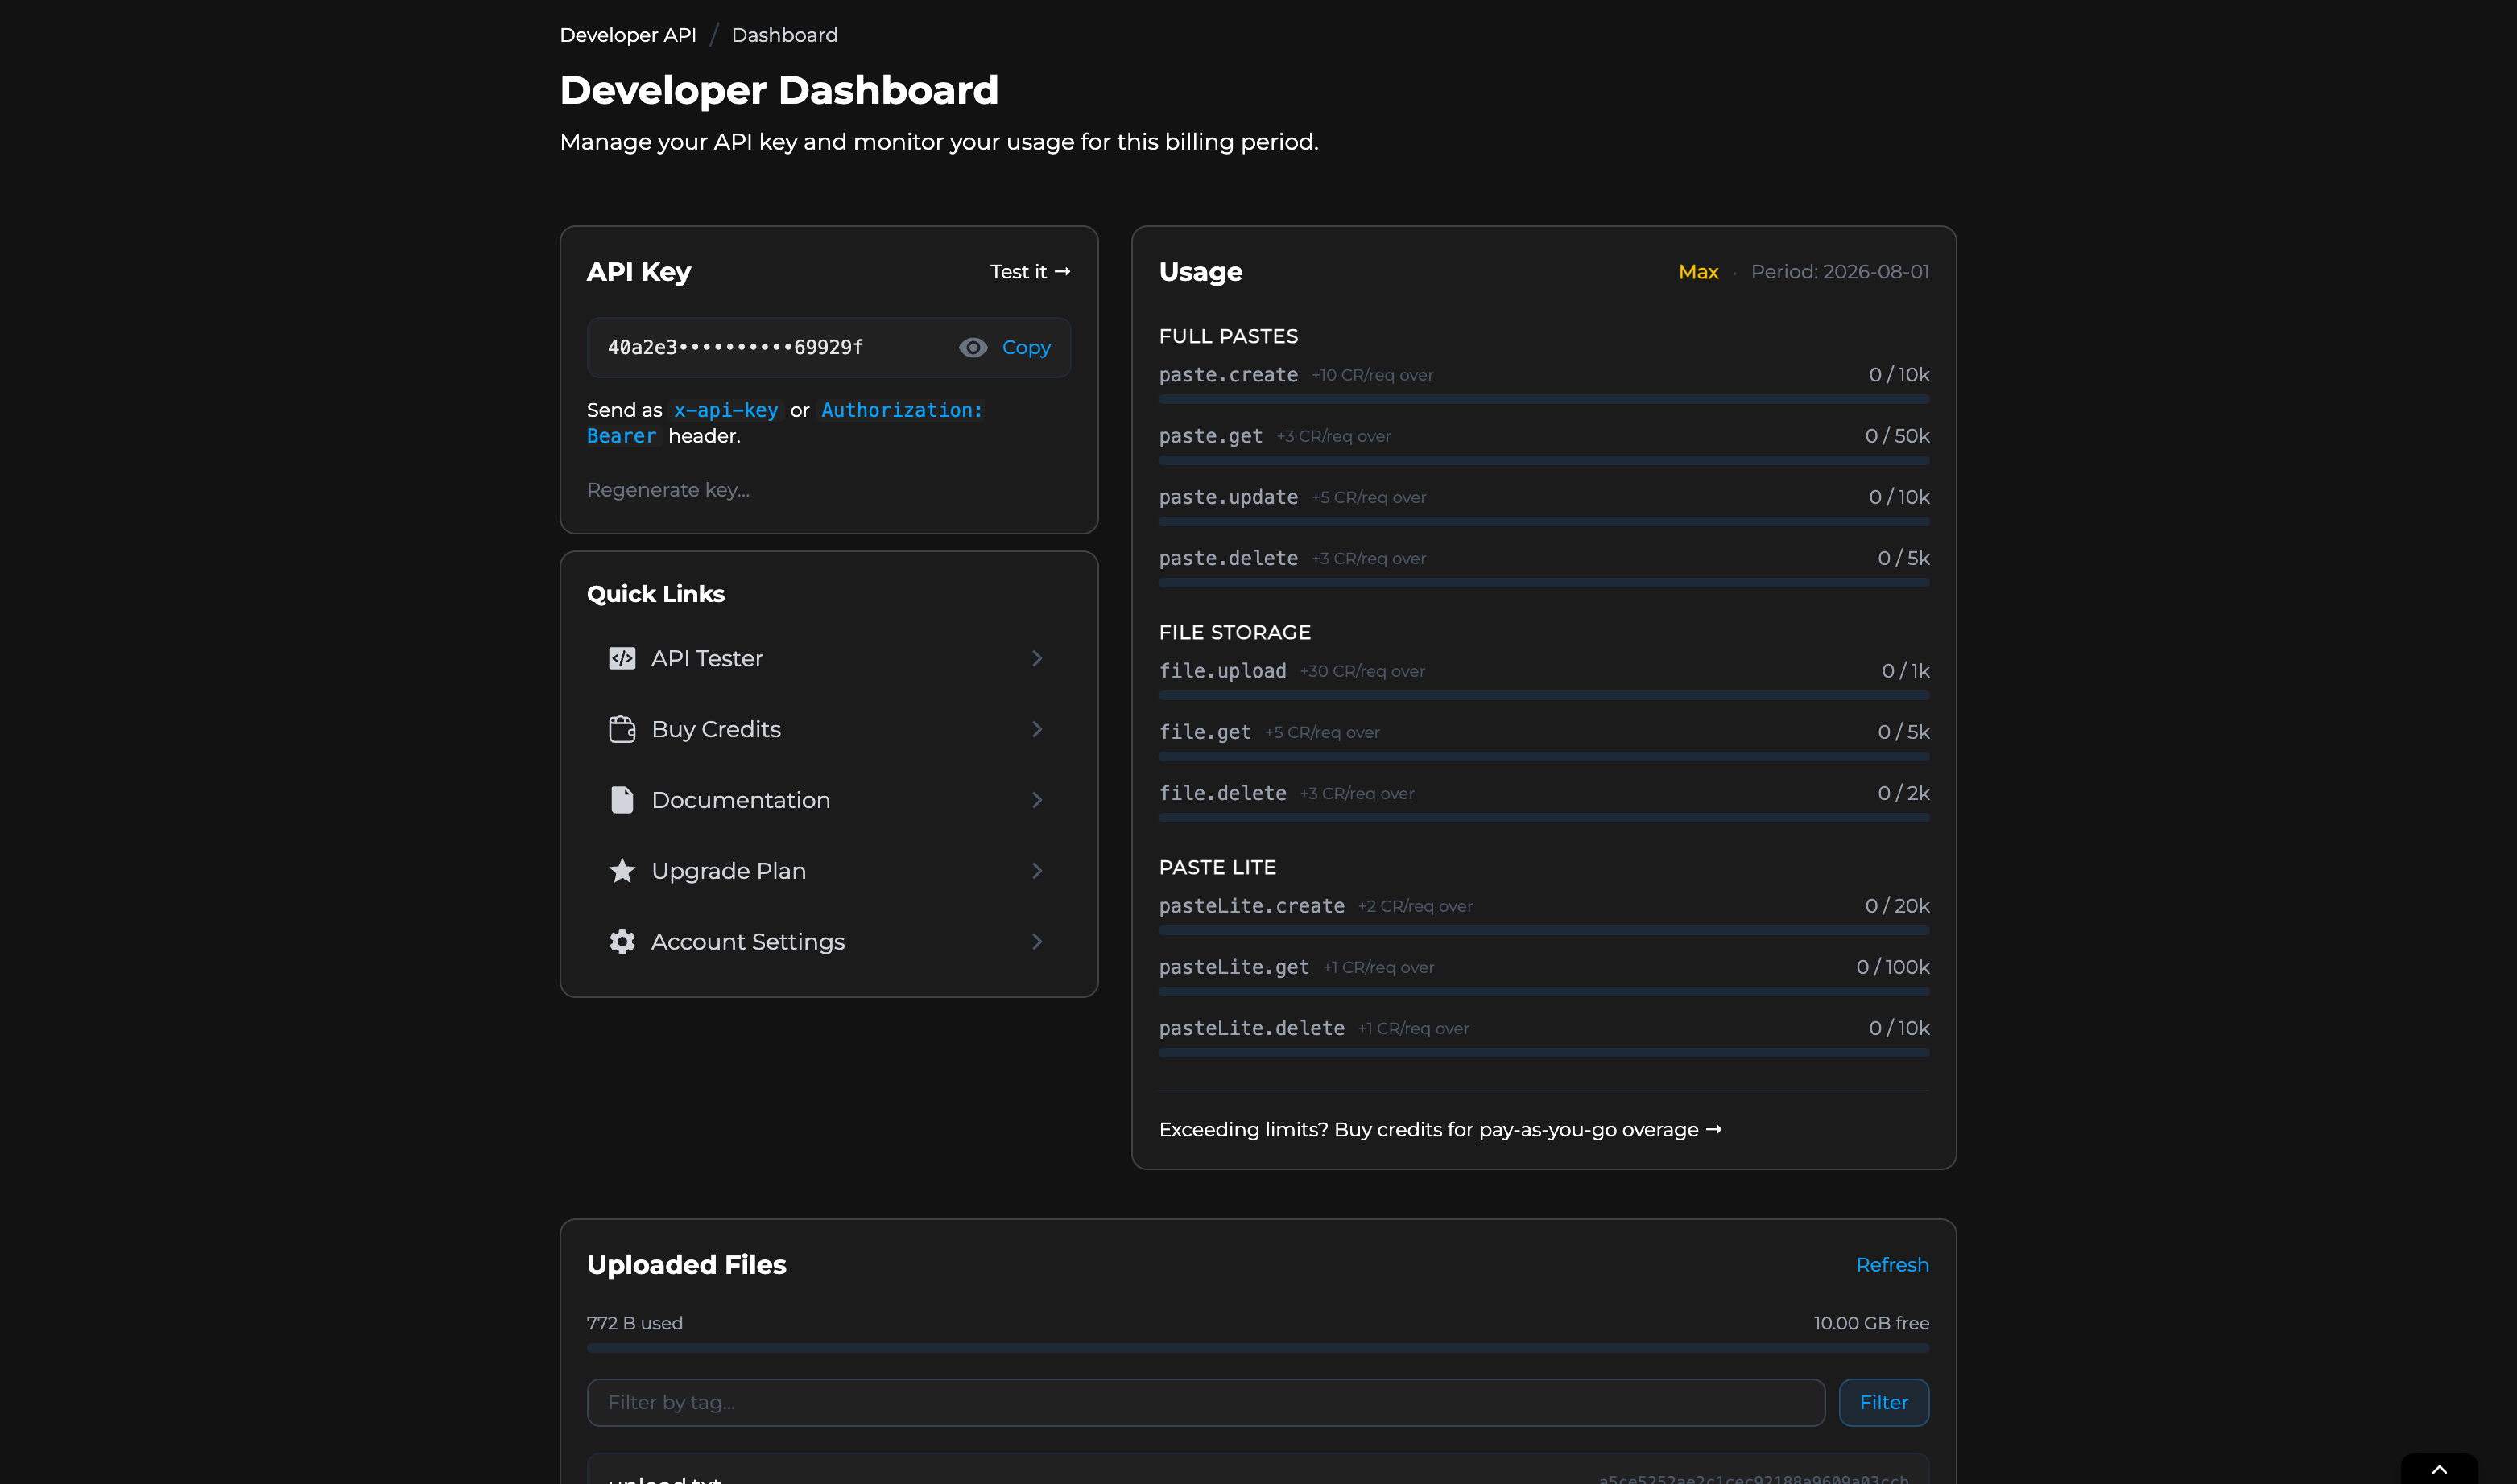Open the Account Settings quick link
This screenshot has height=1484, width=2517.
pos(829,942)
